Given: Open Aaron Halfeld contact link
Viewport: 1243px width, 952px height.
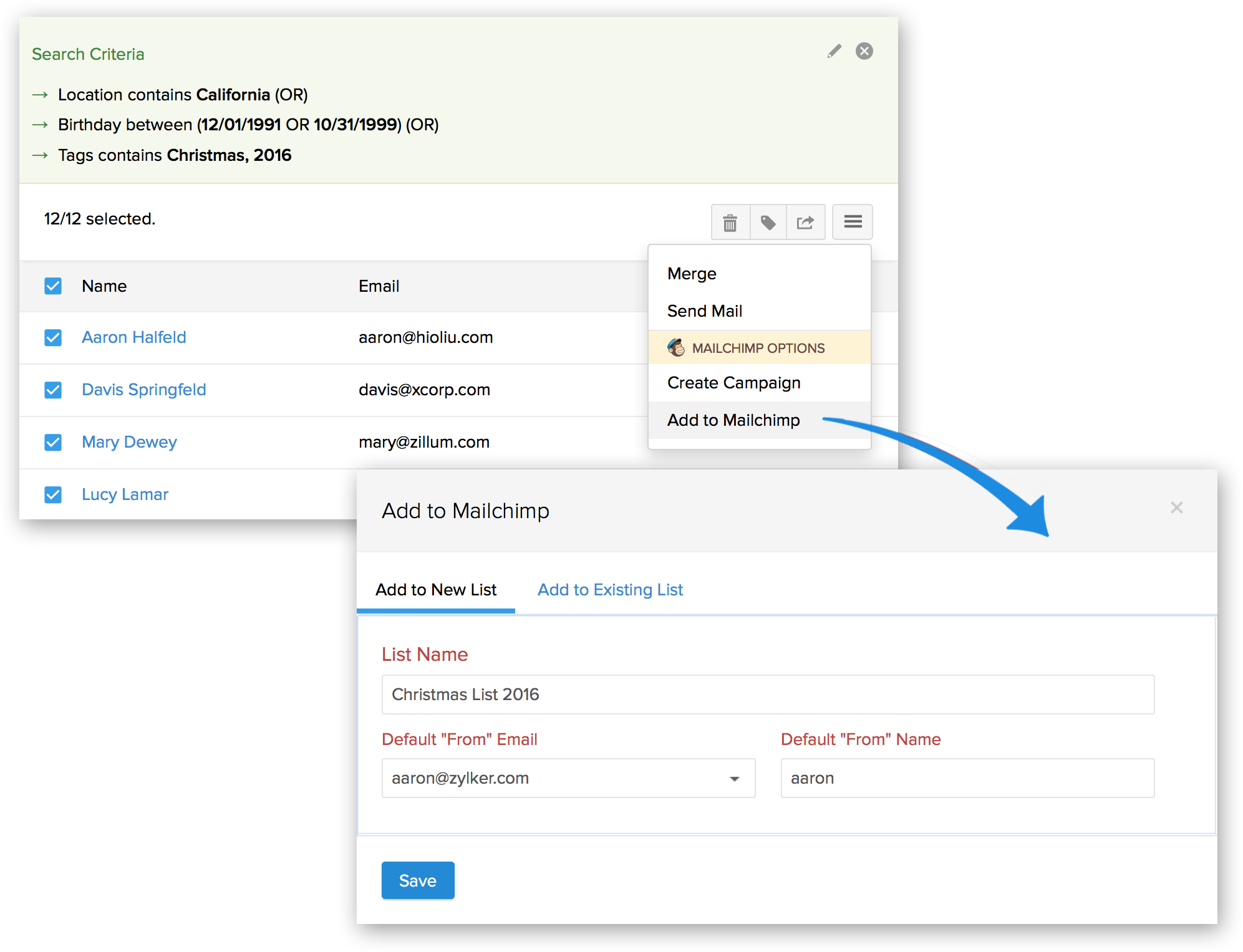Looking at the screenshot, I should [134, 337].
